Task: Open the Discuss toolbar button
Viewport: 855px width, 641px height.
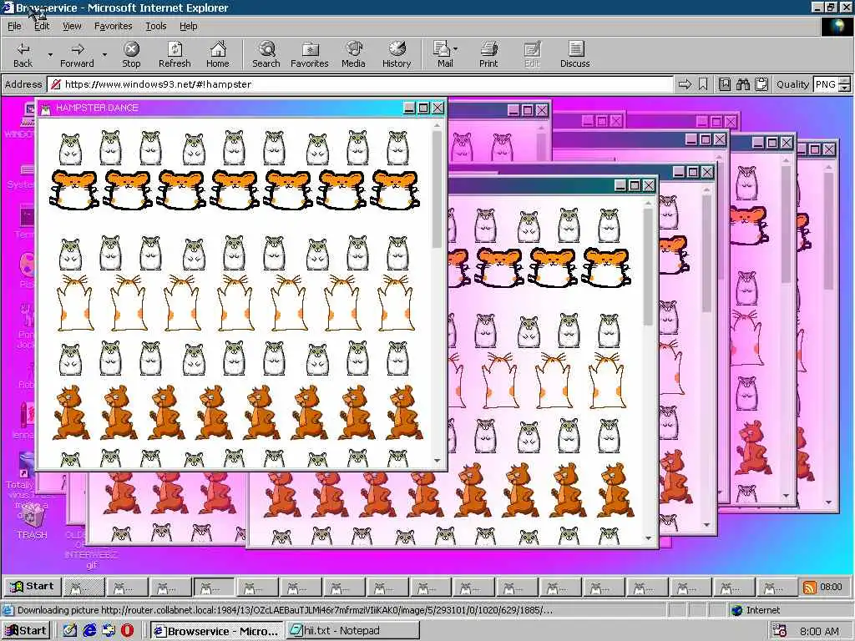Action: point(574,54)
